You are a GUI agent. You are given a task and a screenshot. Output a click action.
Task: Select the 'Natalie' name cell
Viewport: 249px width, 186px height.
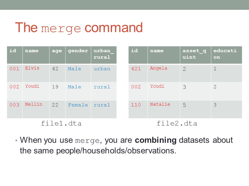pos(164,109)
